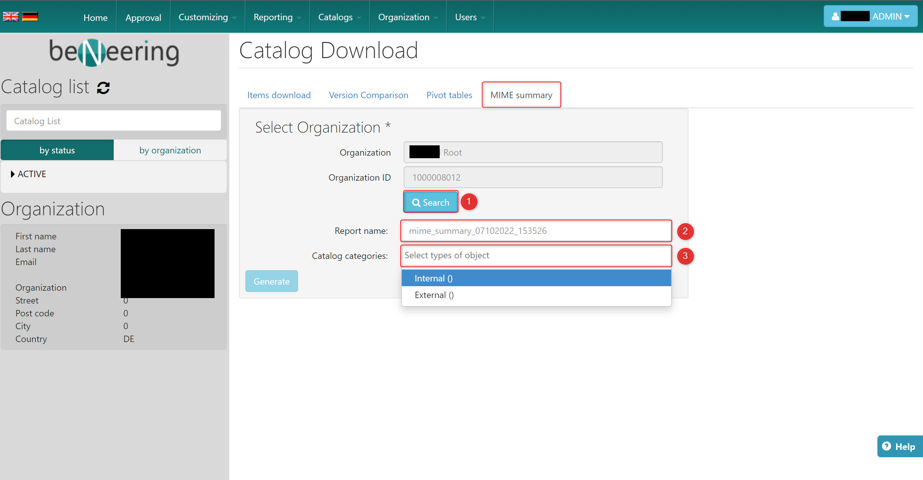The width and height of the screenshot is (923, 480).
Task: Refresh the Catalog list with reload icon
Action: [x=103, y=88]
